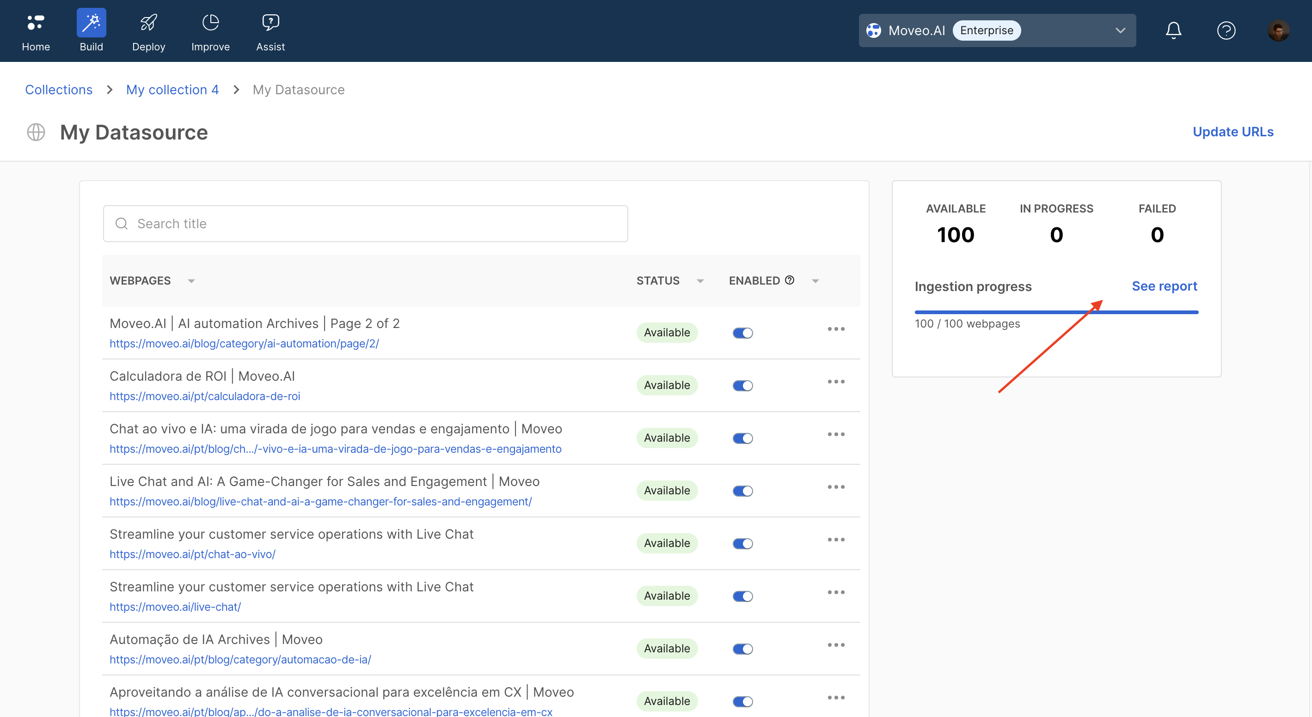Click the help question mark icon

(x=1226, y=30)
